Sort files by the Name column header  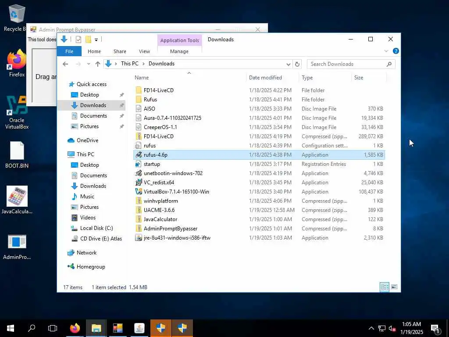pyautogui.click(x=189, y=78)
